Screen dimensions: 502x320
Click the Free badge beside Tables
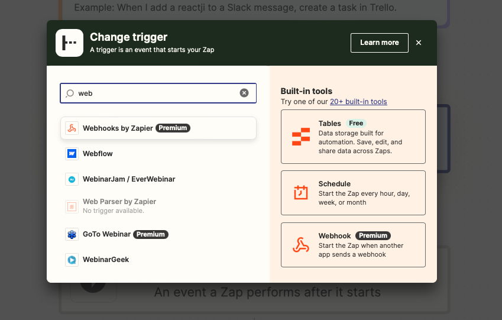tap(356, 123)
